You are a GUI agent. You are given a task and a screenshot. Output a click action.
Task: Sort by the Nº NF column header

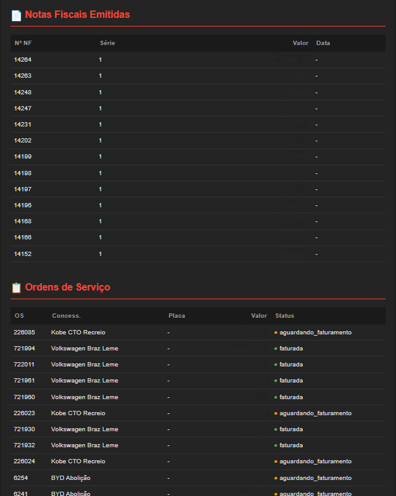(23, 43)
